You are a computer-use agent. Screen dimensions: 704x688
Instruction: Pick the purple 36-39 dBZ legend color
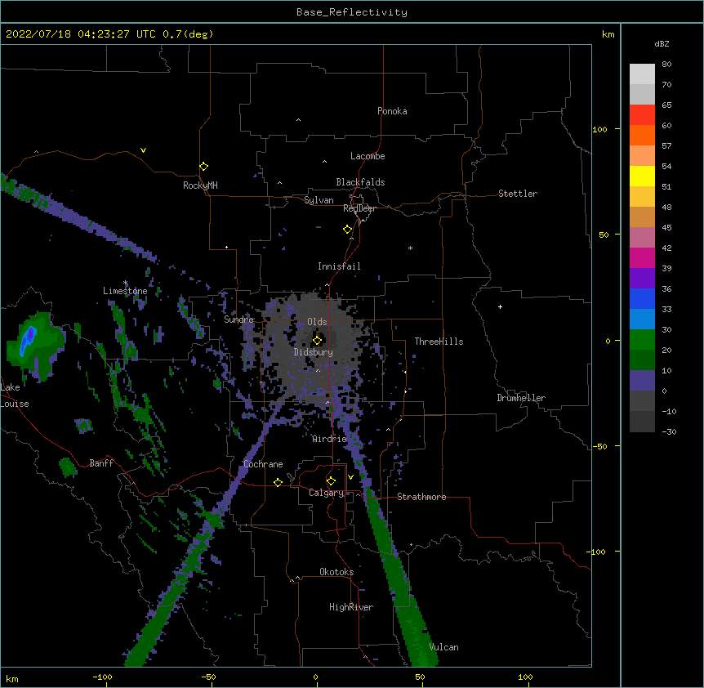tap(642, 279)
